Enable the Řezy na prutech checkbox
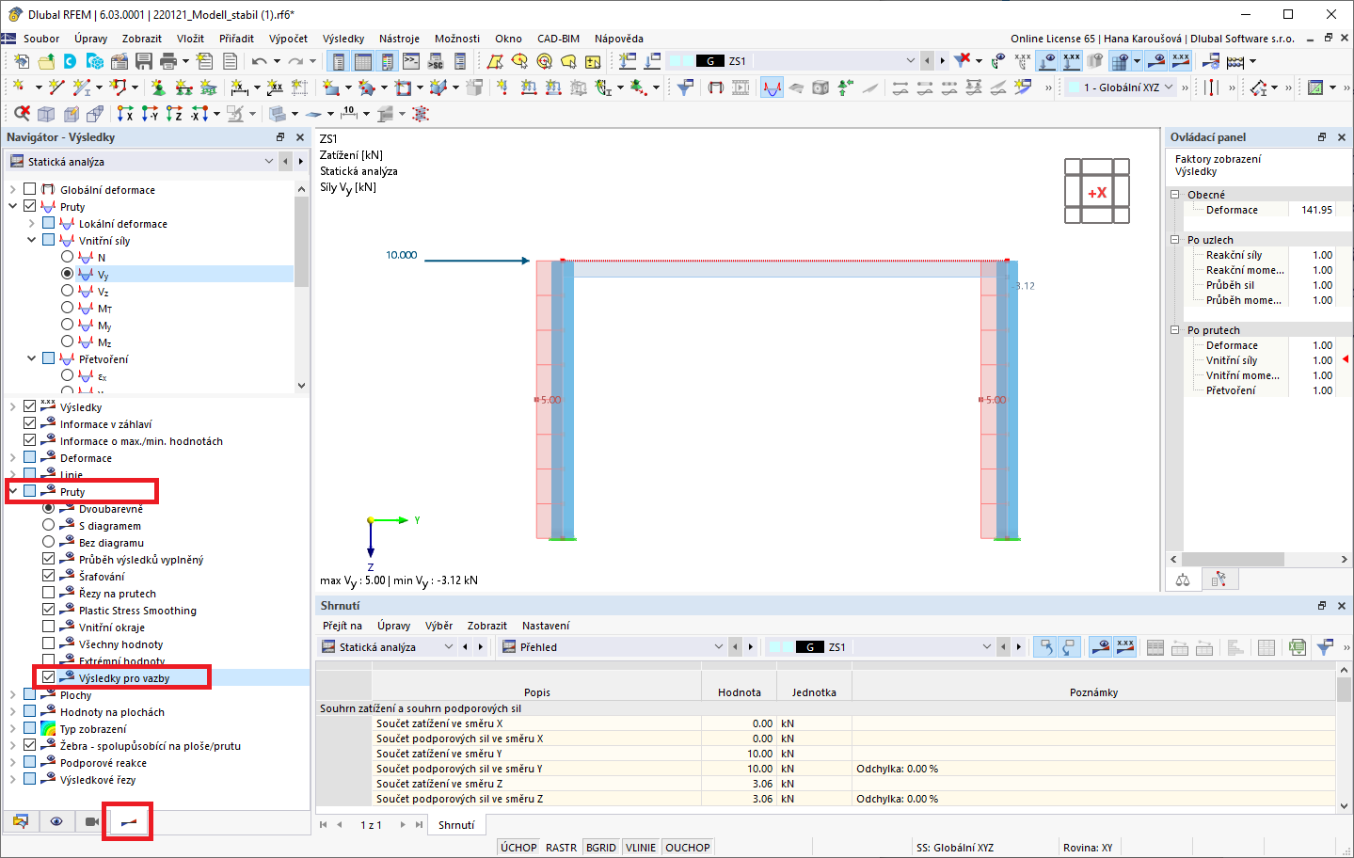 pyautogui.click(x=48, y=593)
